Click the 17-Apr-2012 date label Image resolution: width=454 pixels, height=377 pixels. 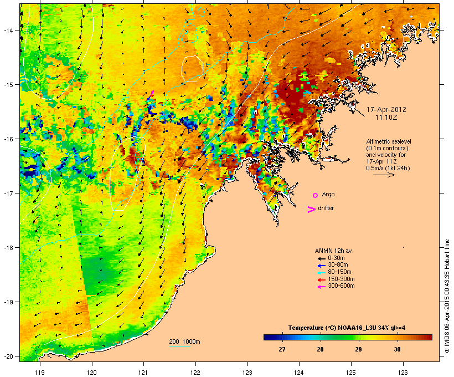click(x=386, y=110)
